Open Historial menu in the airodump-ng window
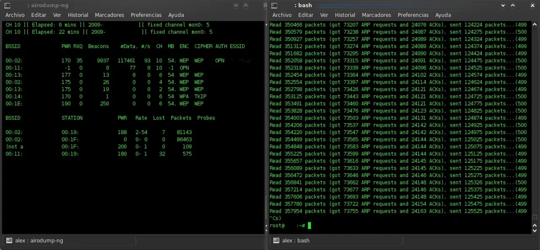Viewport: 540px width, 250px height. coord(78,15)
